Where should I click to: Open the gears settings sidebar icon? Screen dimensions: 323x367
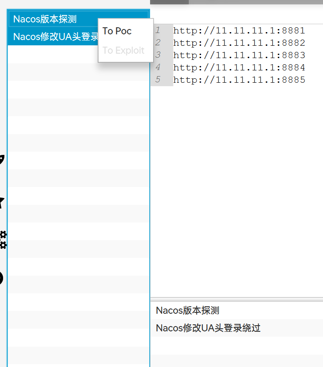[3, 240]
